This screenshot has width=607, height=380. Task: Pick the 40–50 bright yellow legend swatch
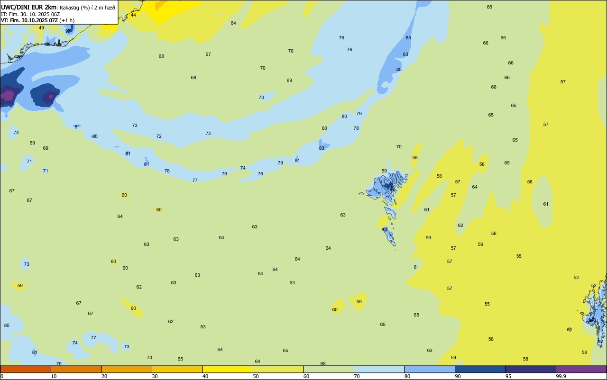(228, 369)
